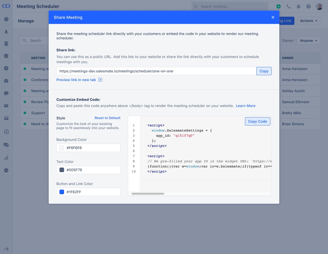Open the notifications bell icon
Image resolution: width=328 pixels, height=254 pixels.
pos(299,6)
